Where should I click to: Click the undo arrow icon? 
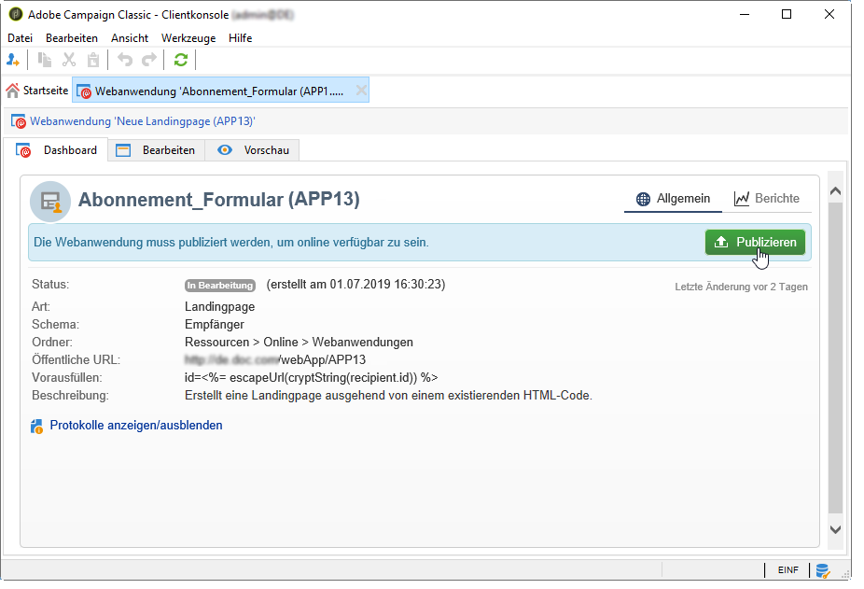(125, 60)
